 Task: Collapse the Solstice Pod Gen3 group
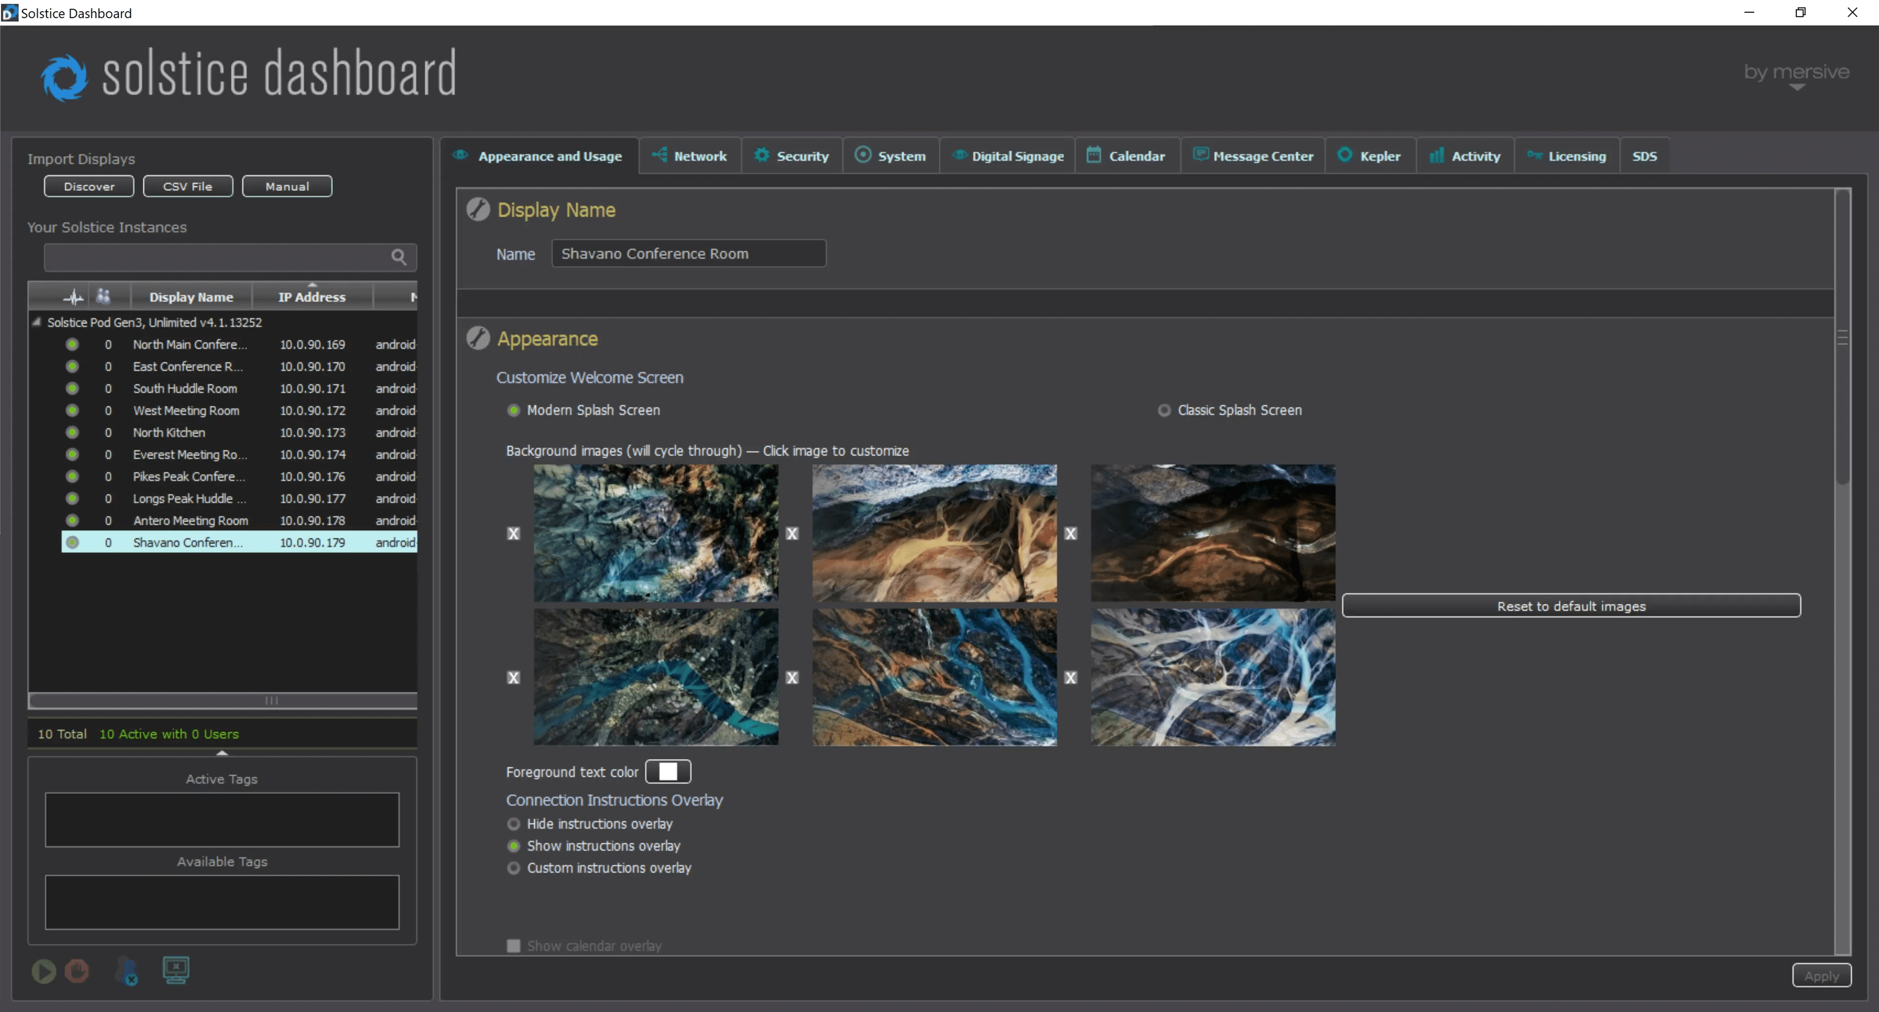37,322
